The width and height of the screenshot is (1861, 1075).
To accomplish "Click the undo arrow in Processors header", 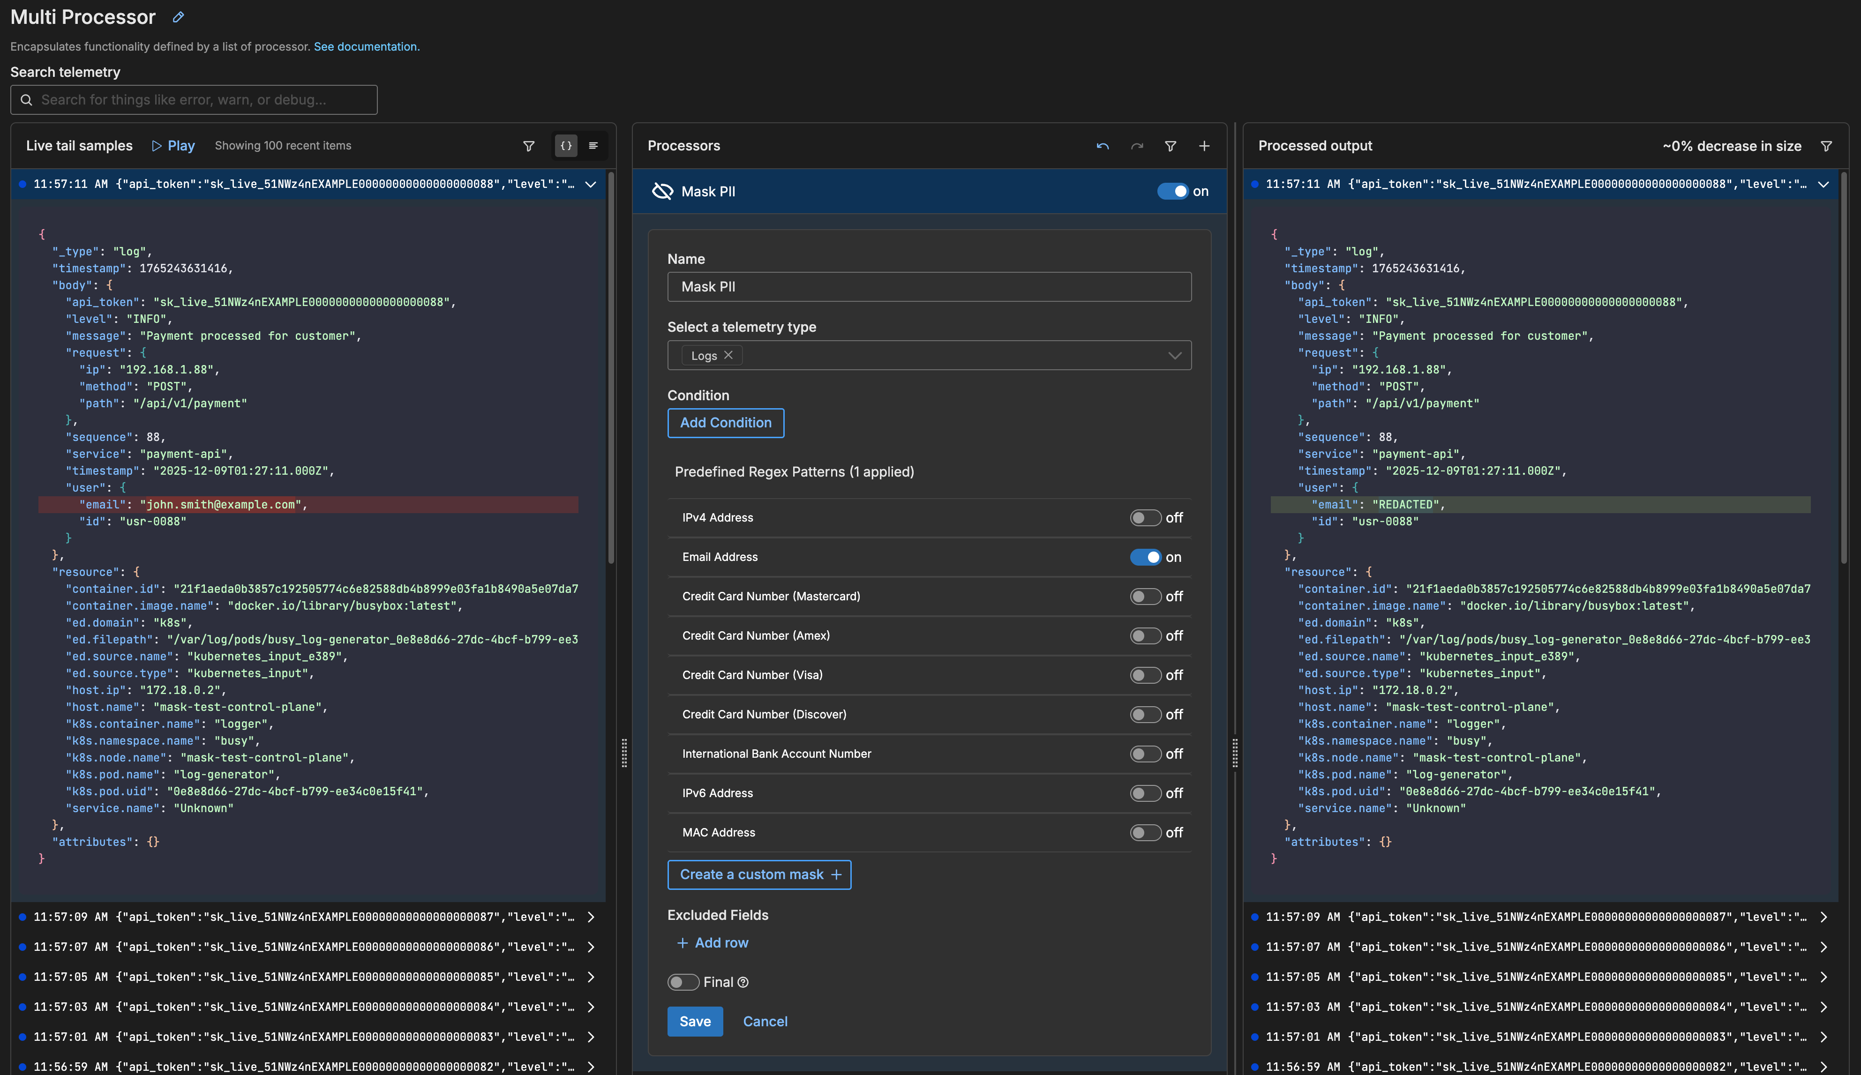I will pyautogui.click(x=1103, y=146).
